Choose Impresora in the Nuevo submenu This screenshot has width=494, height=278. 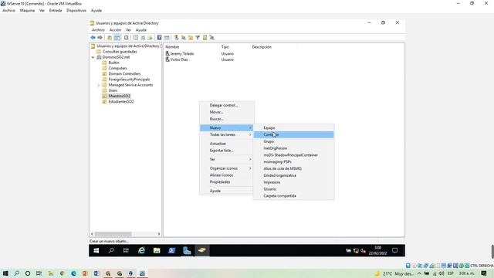tap(293, 182)
